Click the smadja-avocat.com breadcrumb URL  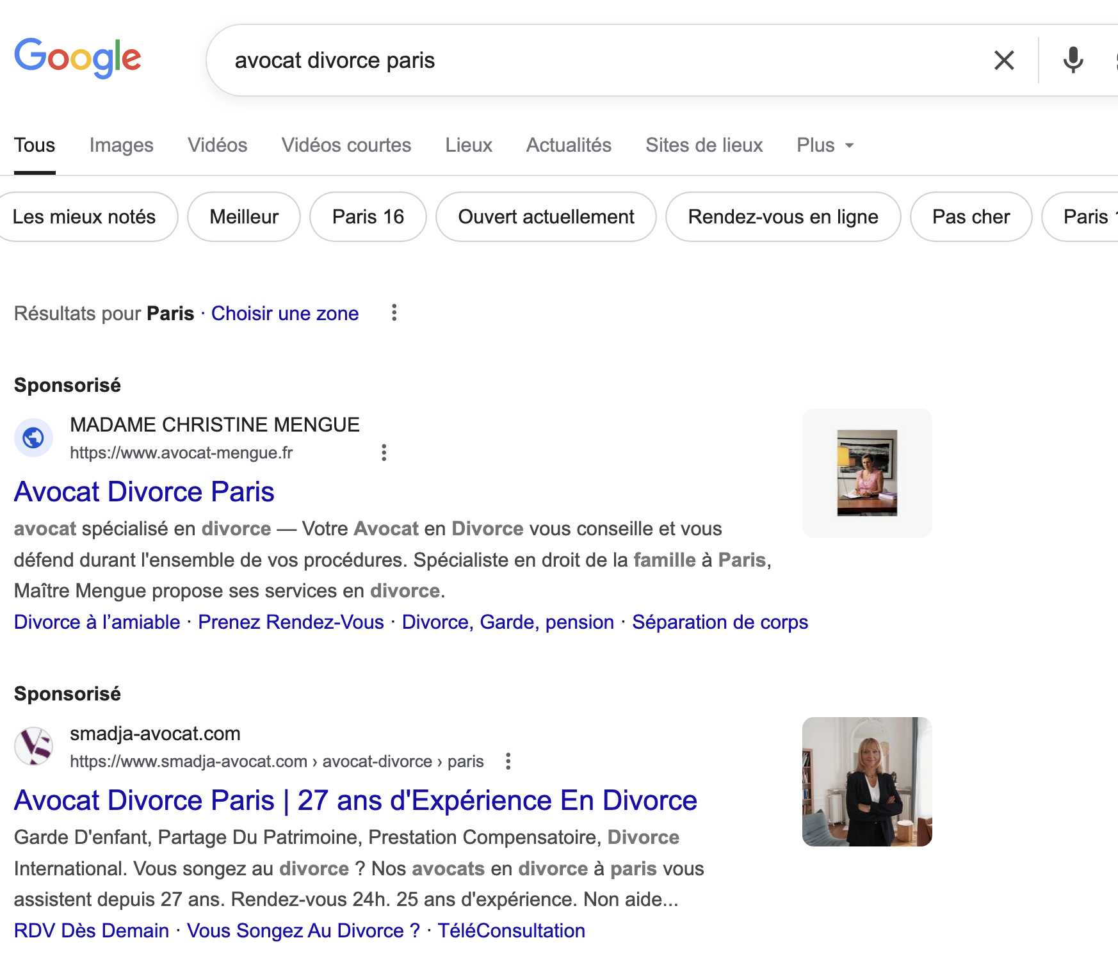pos(277,761)
